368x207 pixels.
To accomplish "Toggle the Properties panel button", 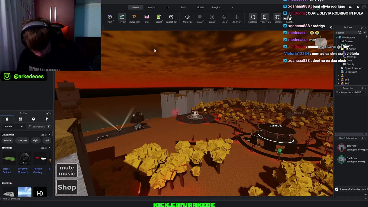I will point(265,18).
